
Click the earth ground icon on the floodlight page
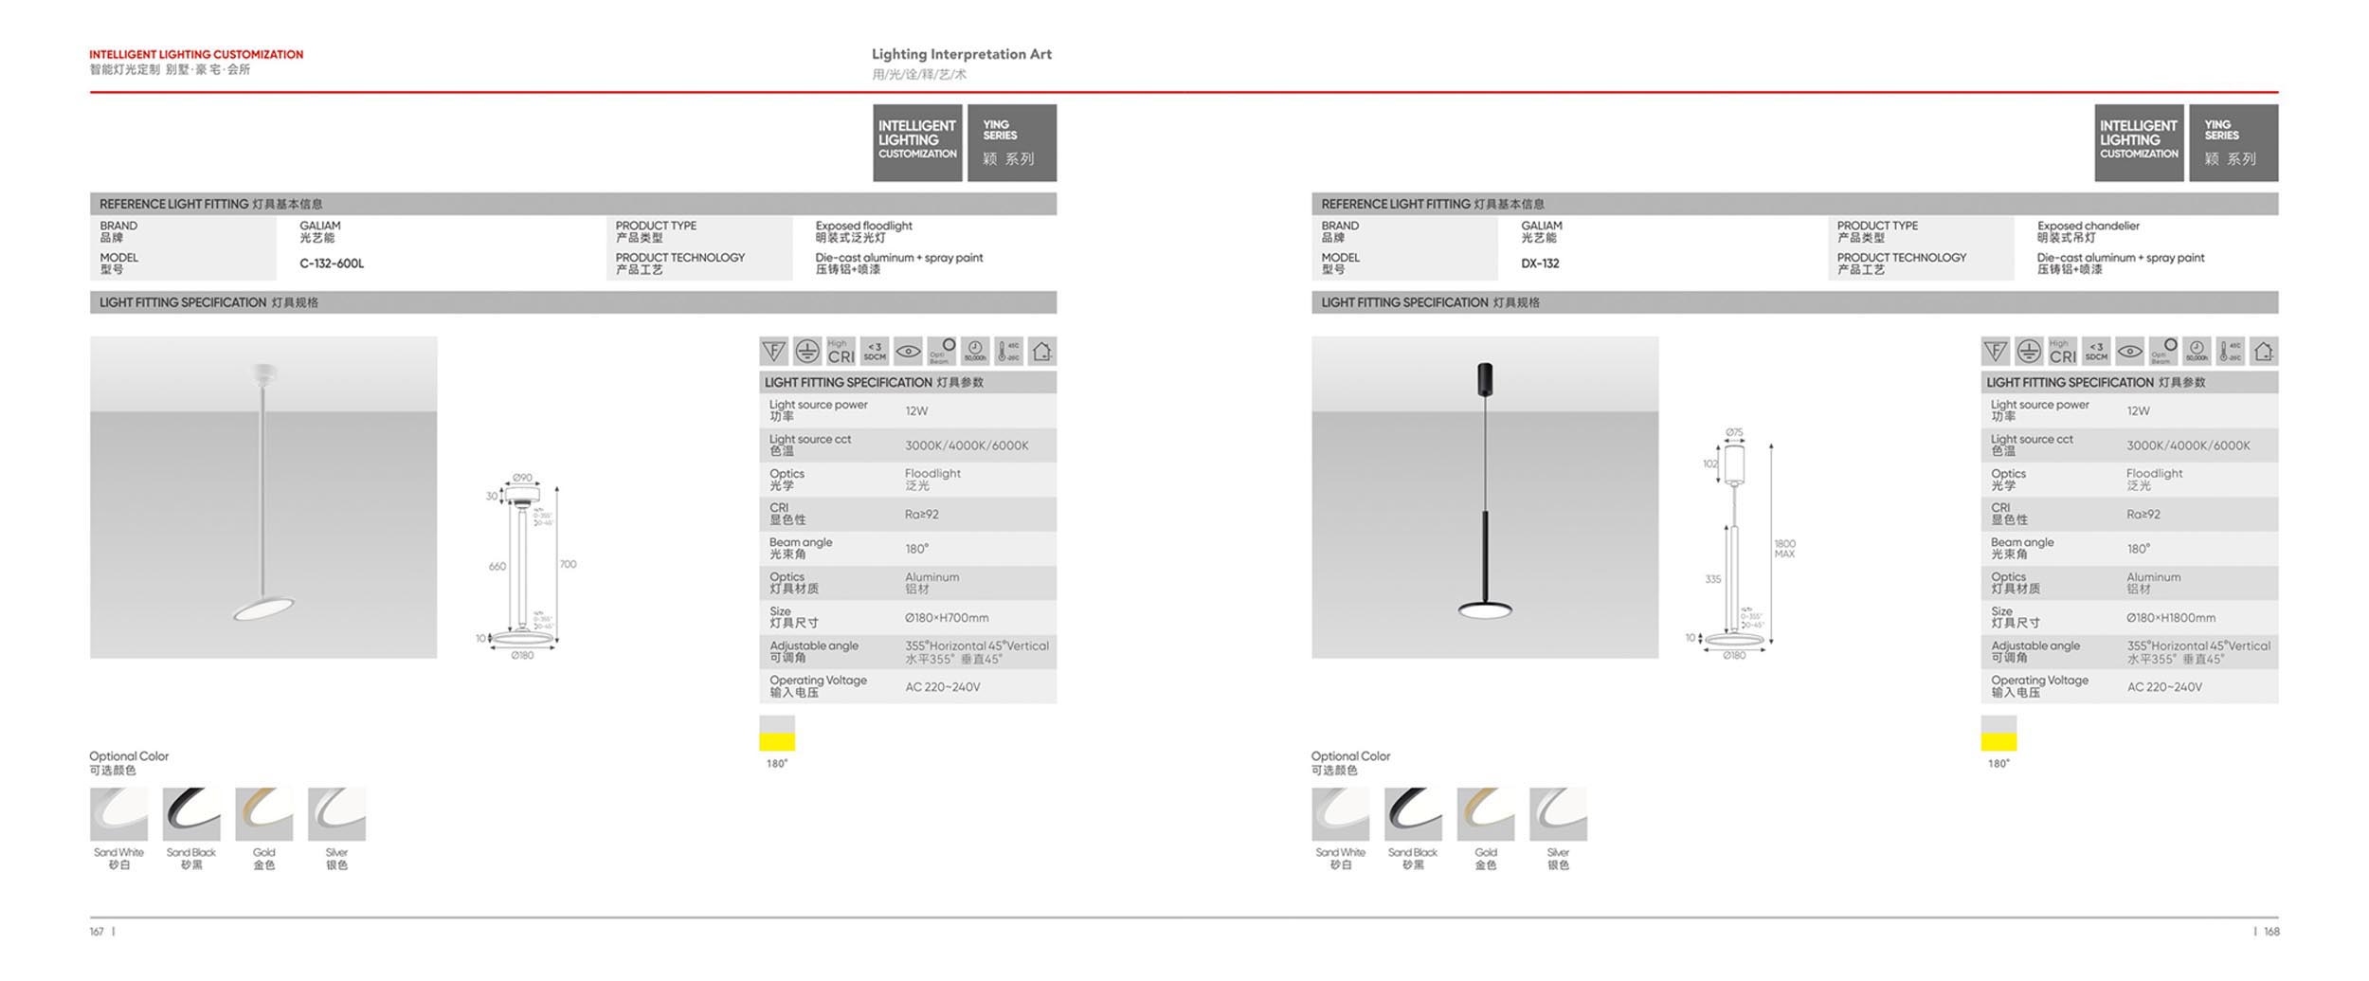tap(807, 351)
